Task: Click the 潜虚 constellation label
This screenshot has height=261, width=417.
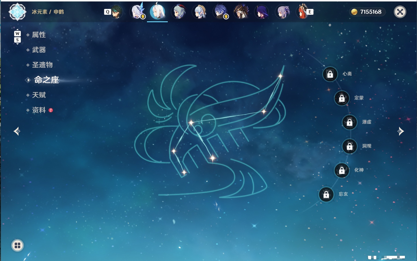Action: click(x=367, y=122)
